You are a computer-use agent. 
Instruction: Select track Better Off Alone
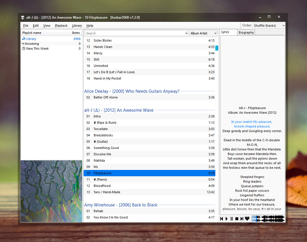tap(149, 97)
